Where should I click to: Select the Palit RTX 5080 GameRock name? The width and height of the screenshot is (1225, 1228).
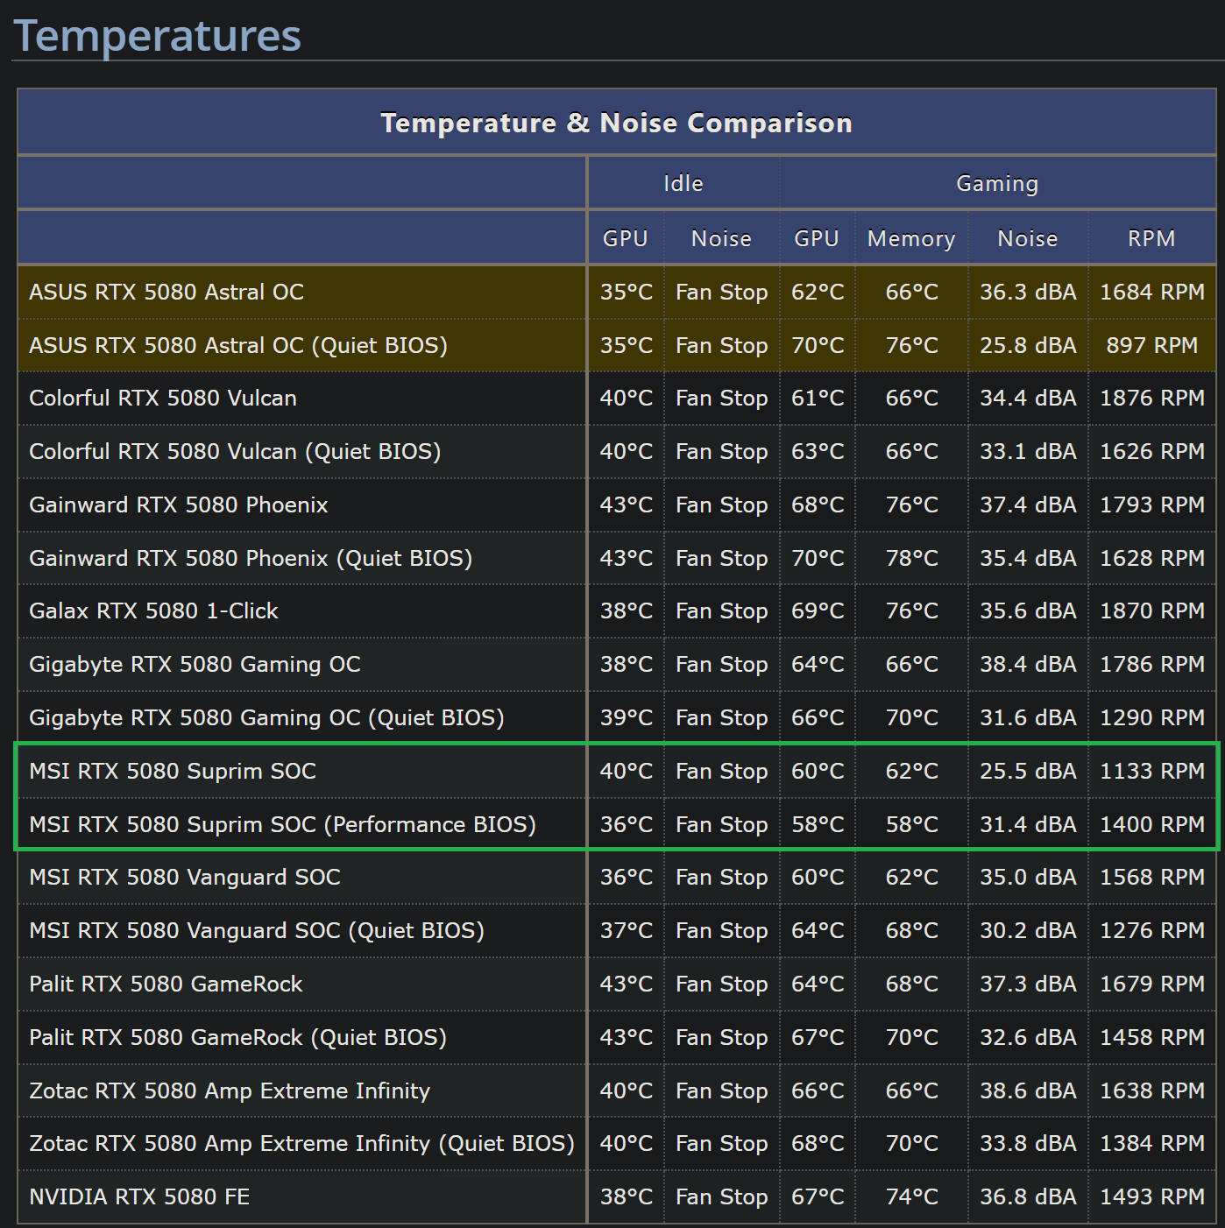click(x=166, y=984)
